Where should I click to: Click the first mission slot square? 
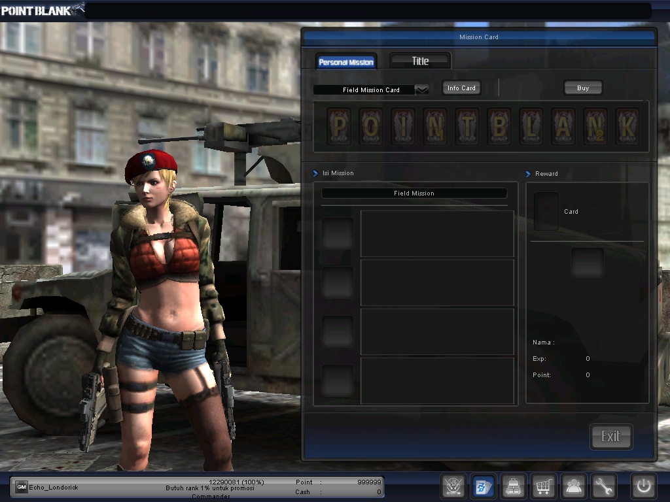pyautogui.click(x=338, y=233)
